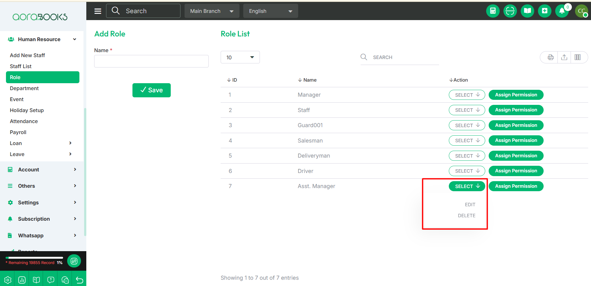Open the chat support icon in bottom bar

(65, 280)
